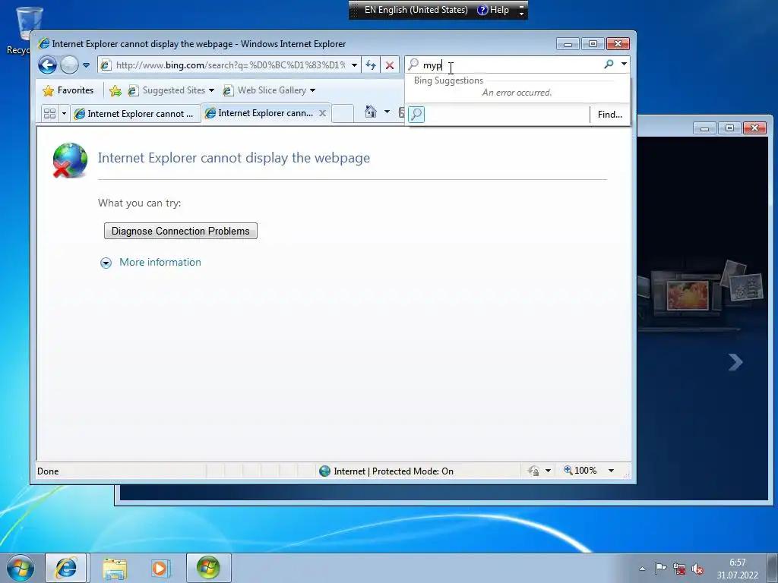
Task: Open the Windows Start menu
Action: coord(20,568)
